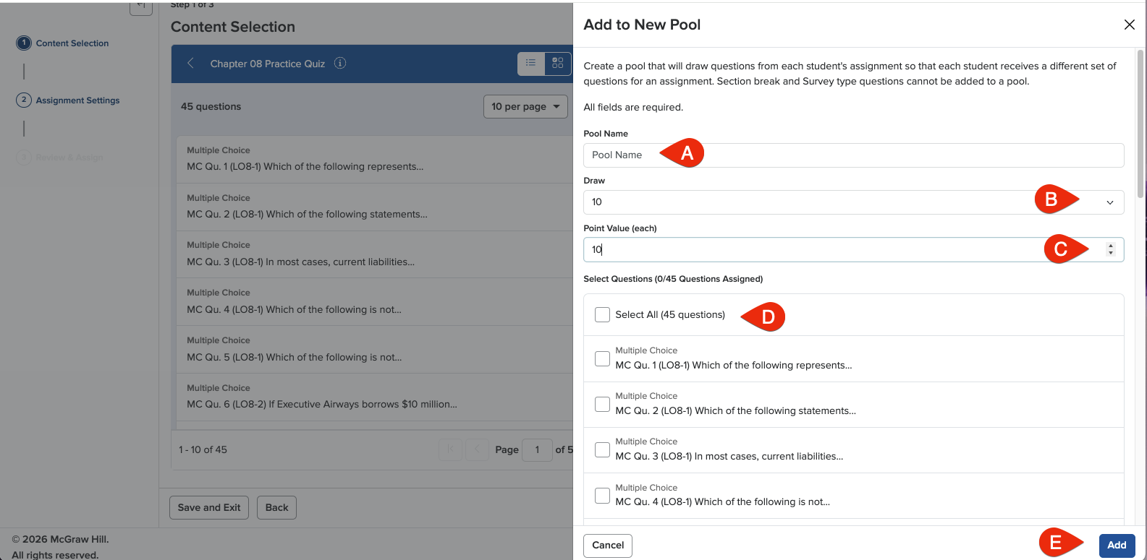Go to first page pagination icon
1147x560 pixels.
(450, 449)
